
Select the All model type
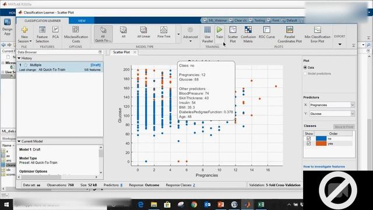click(x=123, y=32)
